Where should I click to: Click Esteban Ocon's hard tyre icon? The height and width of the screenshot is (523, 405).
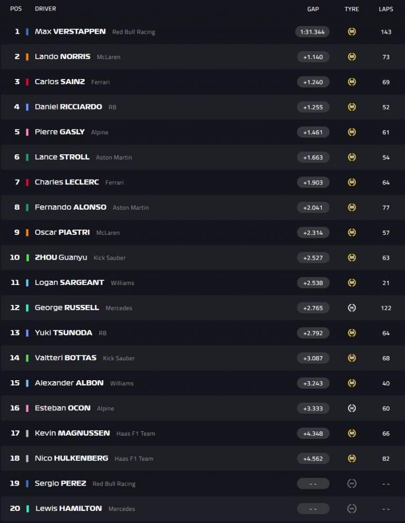[x=352, y=408]
